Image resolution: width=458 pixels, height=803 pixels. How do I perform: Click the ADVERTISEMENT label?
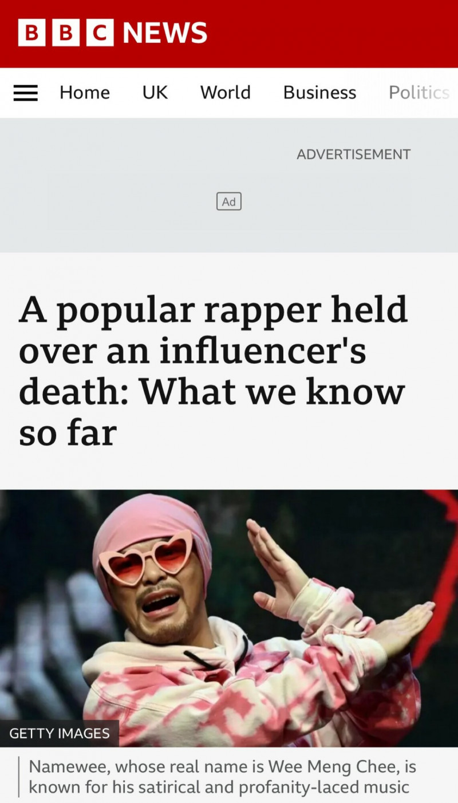353,154
